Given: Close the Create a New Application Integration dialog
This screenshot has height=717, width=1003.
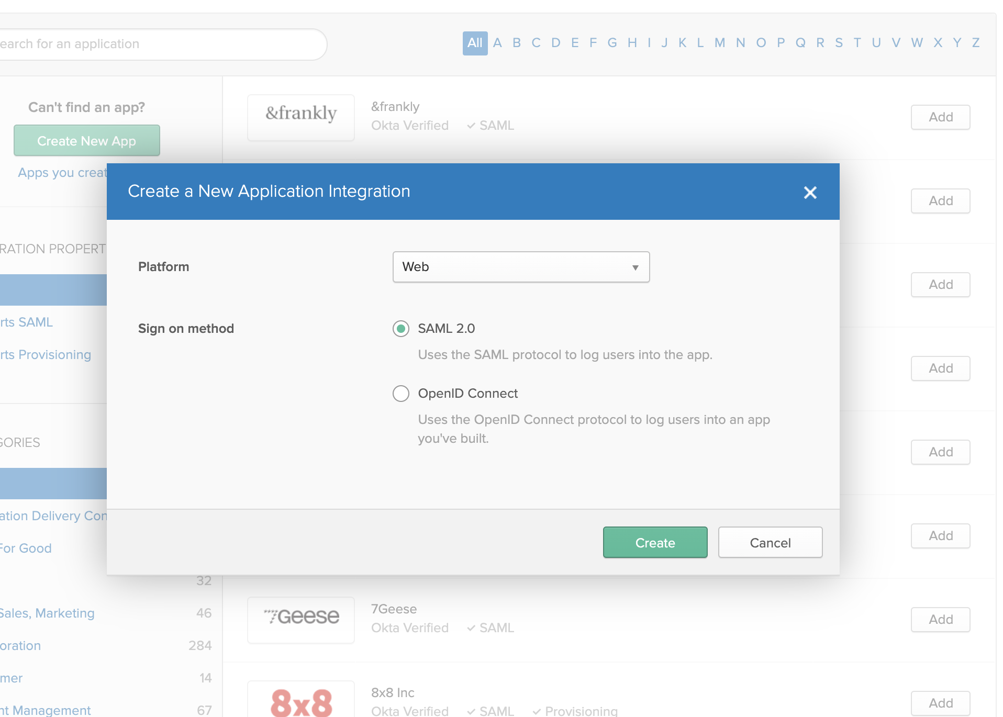Looking at the screenshot, I should pos(810,192).
